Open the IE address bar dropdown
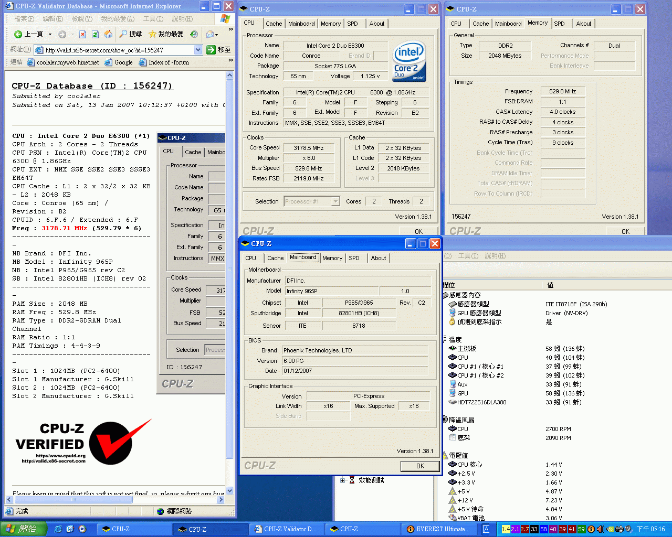Viewport: 672px width, 537px height. coord(198,50)
